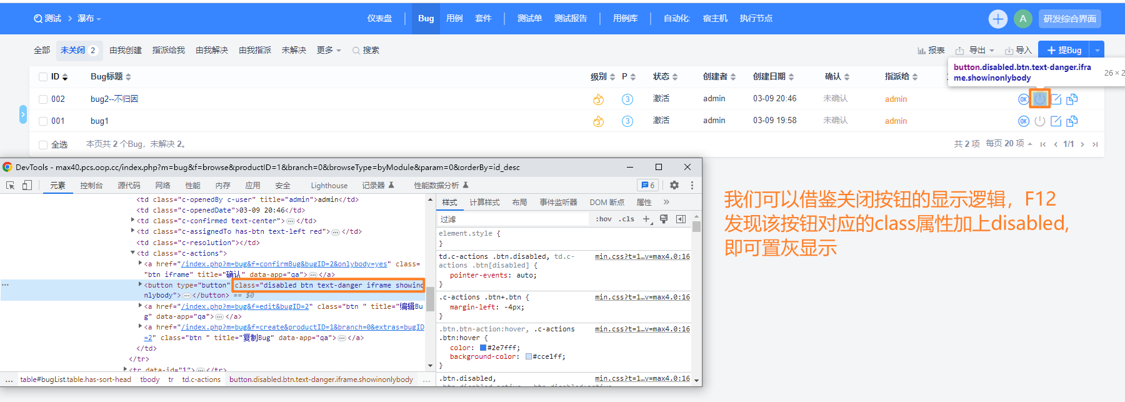Open the 用例 menu in top navigation

[x=454, y=19]
